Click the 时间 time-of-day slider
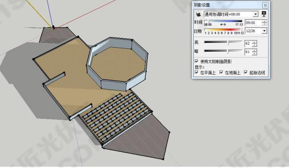Screen dimensions: 289x168 [223, 21]
